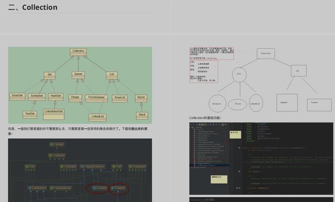
Task: Click the SortedSet box in green diagram
Action: pos(37,97)
